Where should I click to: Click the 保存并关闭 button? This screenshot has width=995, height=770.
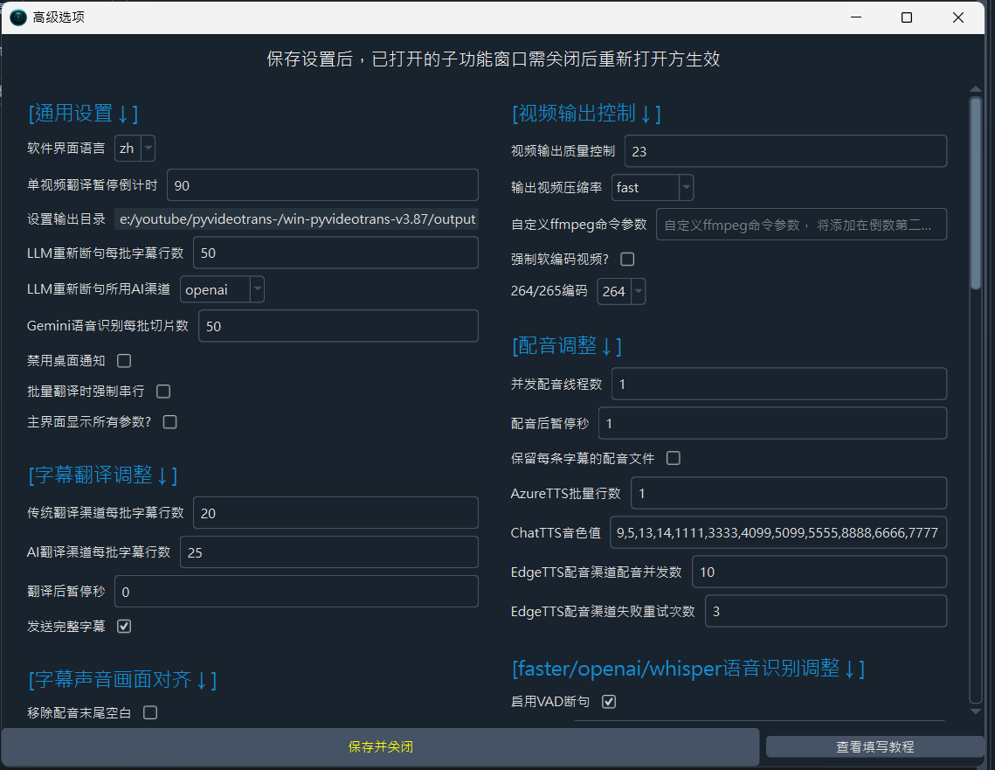coord(380,747)
